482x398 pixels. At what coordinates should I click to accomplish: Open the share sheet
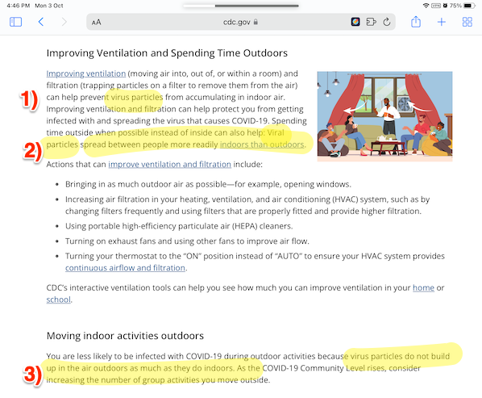click(416, 22)
